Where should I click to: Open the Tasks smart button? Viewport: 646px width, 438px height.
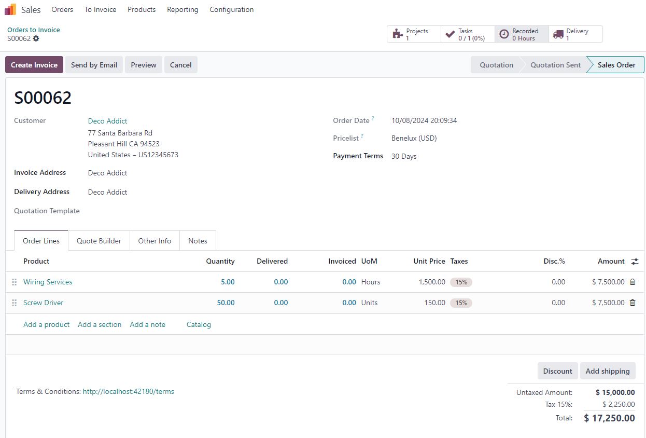click(x=468, y=34)
